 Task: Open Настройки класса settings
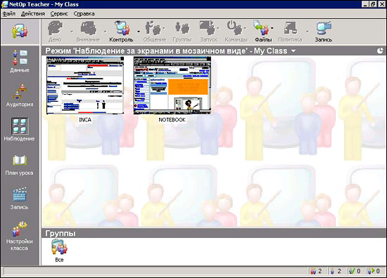pyautogui.click(x=20, y=236)
